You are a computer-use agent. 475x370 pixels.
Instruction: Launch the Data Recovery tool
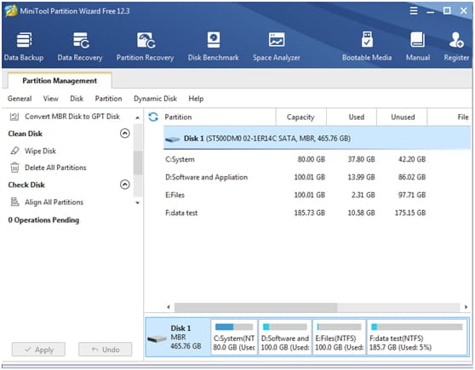(80, 46)
